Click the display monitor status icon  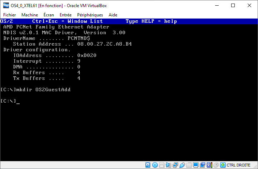click(x=195, y=165)
